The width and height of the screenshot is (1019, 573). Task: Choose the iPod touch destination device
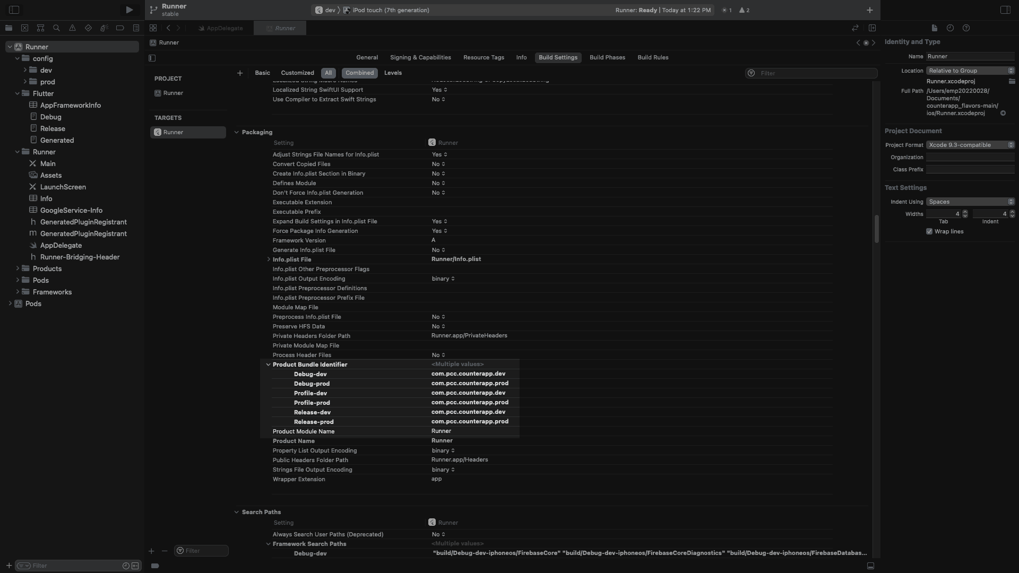click(386, 10)
